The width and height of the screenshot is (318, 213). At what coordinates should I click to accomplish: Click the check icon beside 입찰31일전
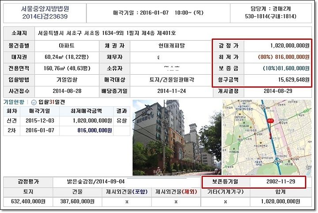tap(34, 103)
